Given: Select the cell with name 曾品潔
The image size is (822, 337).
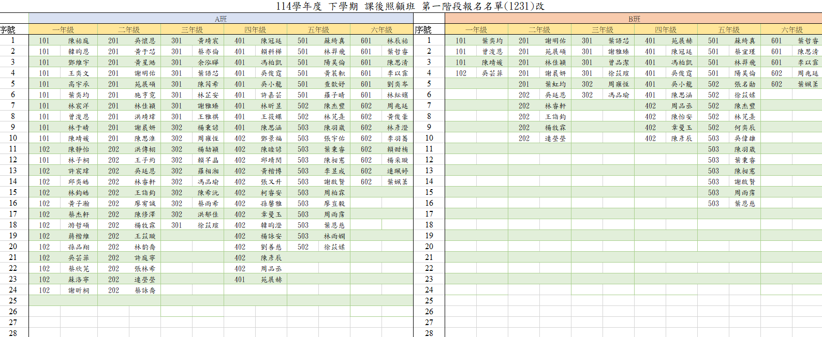Looking at the screenshot, I should click(619, 63).
